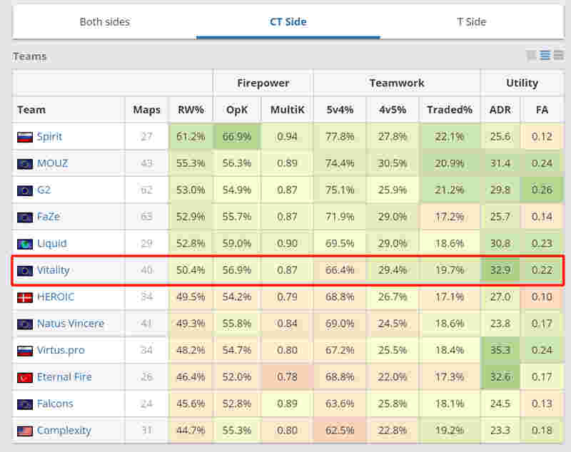Click the EU flag beside G2
The height and width of the screenshot is (452, 571).
25,190
